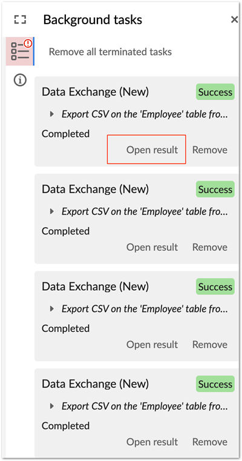Expand the third task's Export CSV details

click(52, 309)
